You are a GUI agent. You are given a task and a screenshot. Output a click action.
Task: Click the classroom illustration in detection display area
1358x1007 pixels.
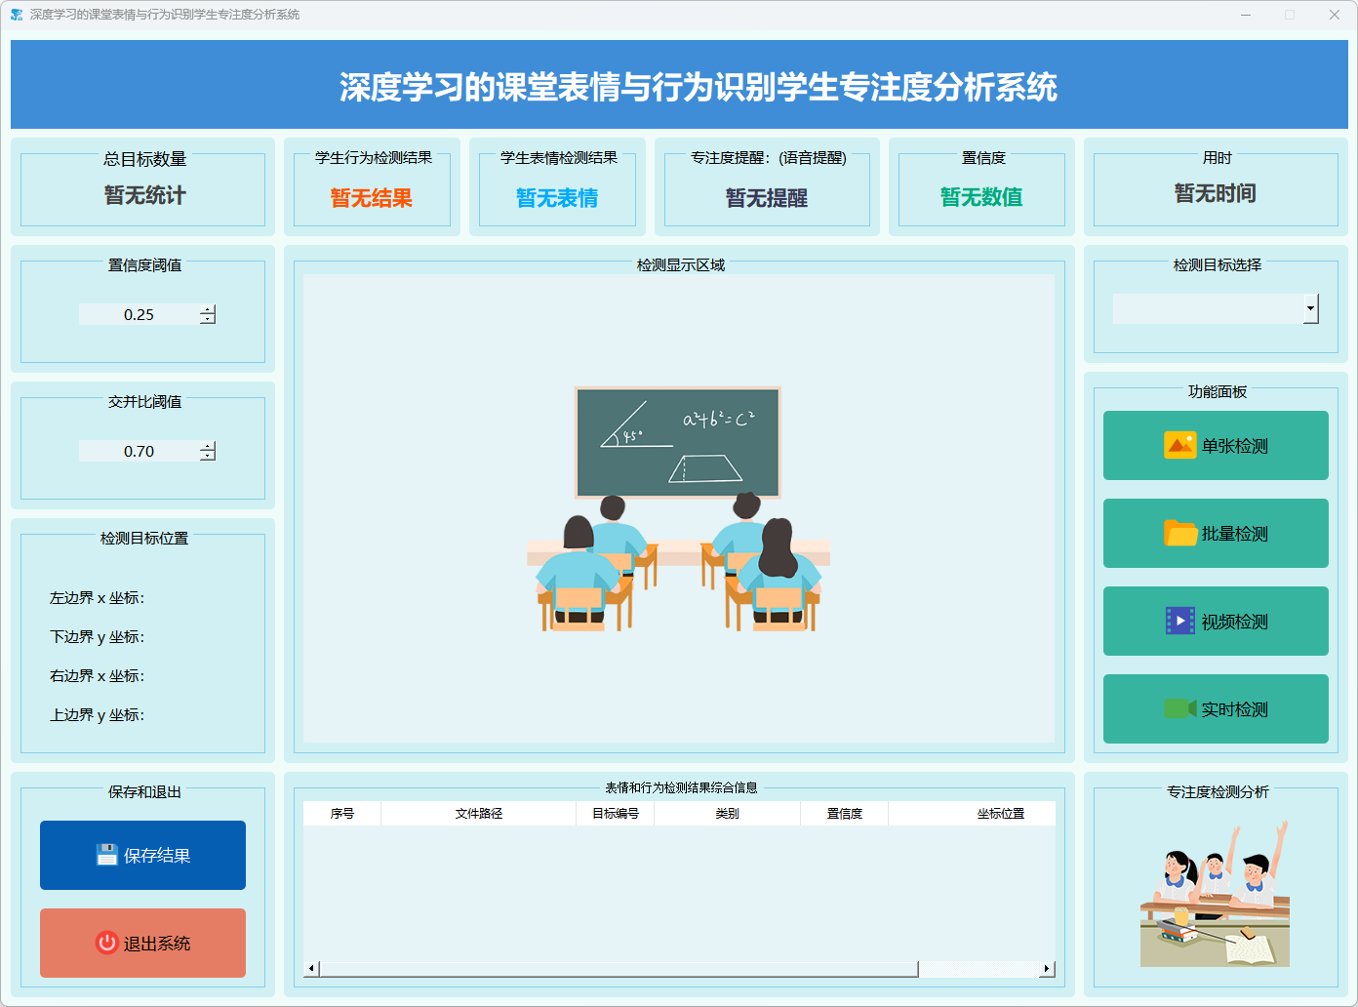tap(679, 508)
